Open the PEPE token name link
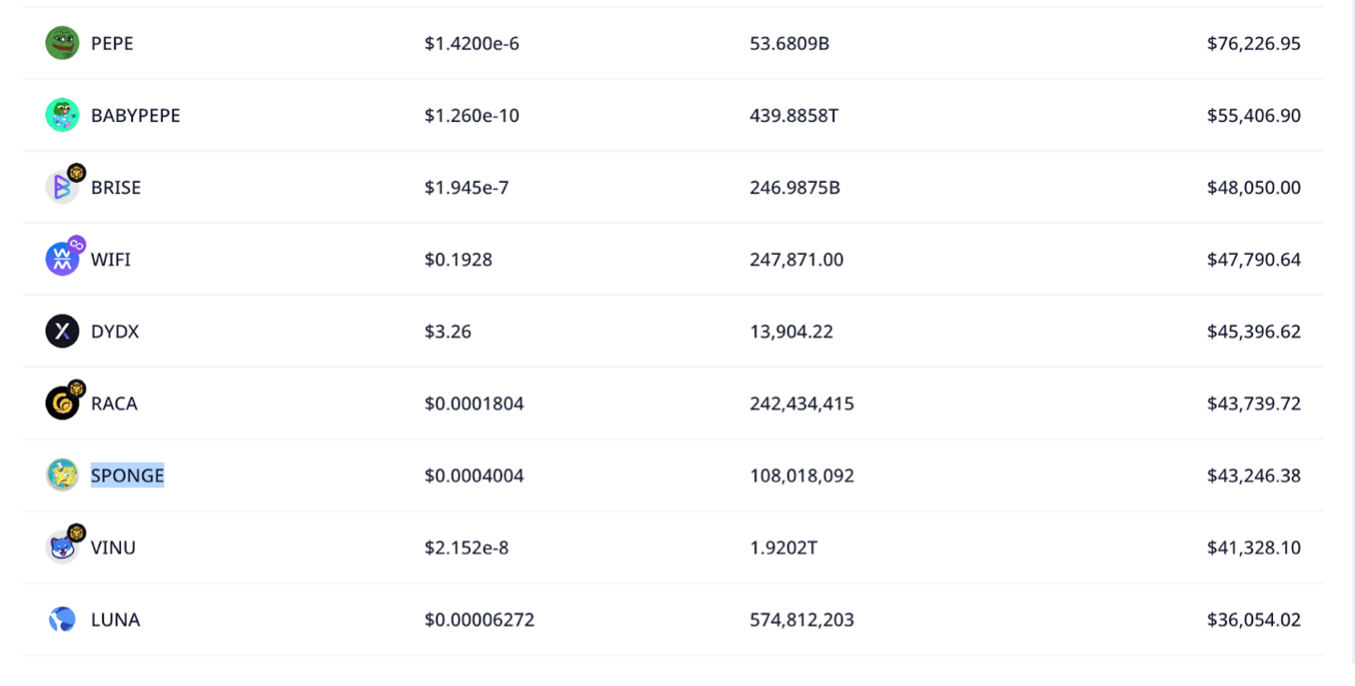This screenshot has height=686, width=1355. click(x=112, y=43)
